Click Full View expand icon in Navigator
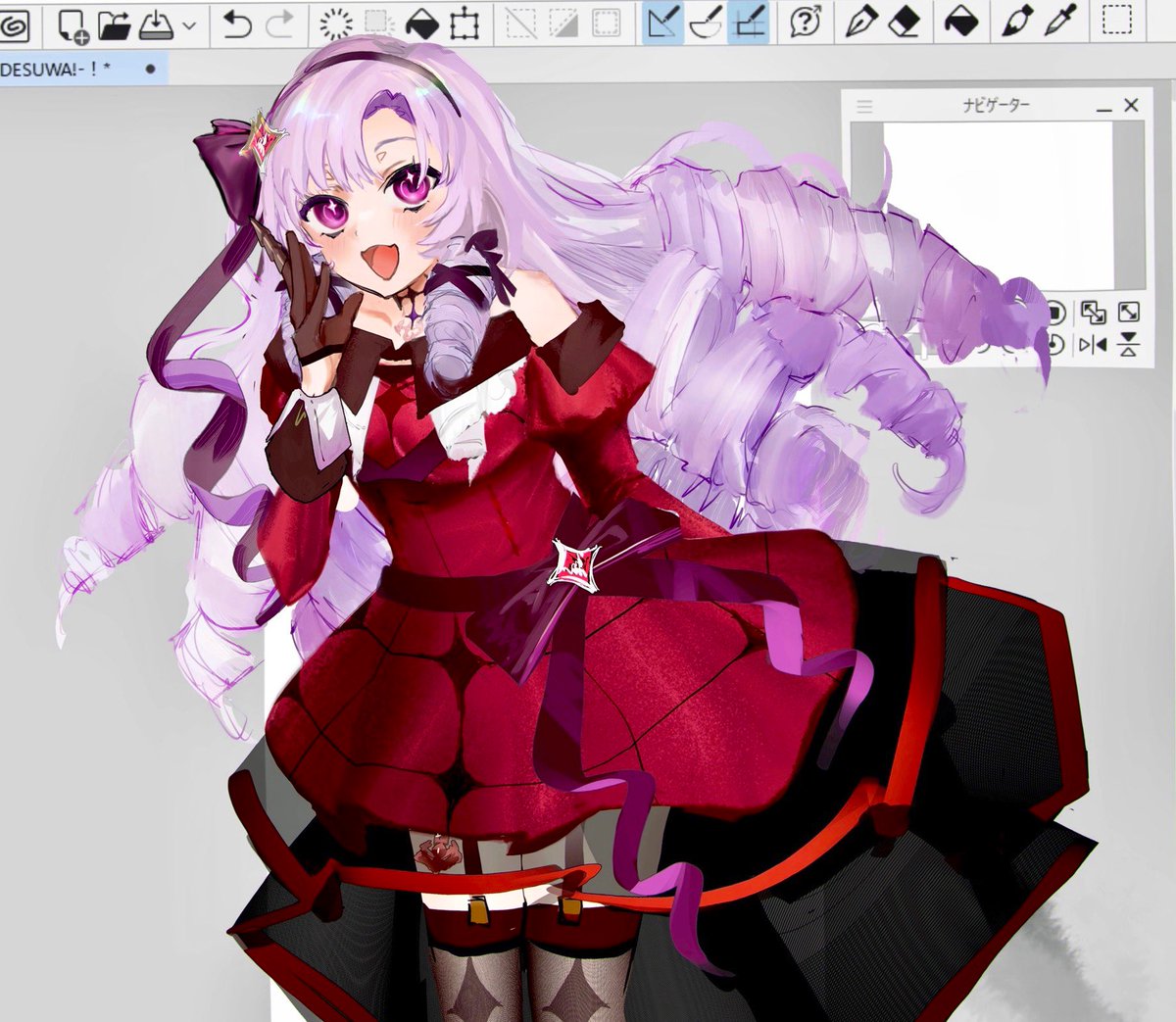The height and width of the screenshot is (1022, 1176). pyautogui.click(x=1128, y=313)
